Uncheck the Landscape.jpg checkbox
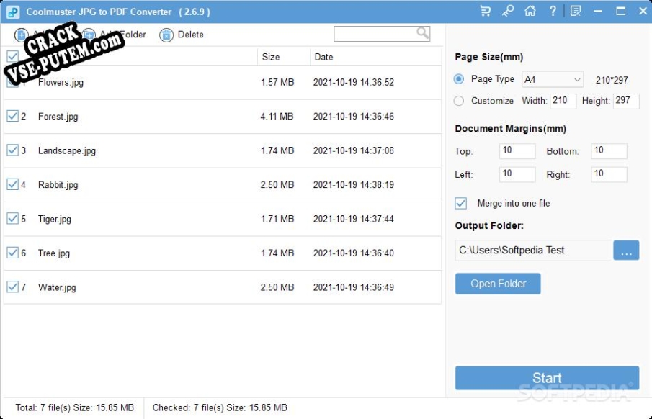Screen dimensions: 652x419 click(12, 150)
